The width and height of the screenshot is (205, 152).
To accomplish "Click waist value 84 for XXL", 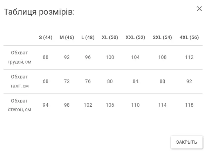I will [135, 81].
